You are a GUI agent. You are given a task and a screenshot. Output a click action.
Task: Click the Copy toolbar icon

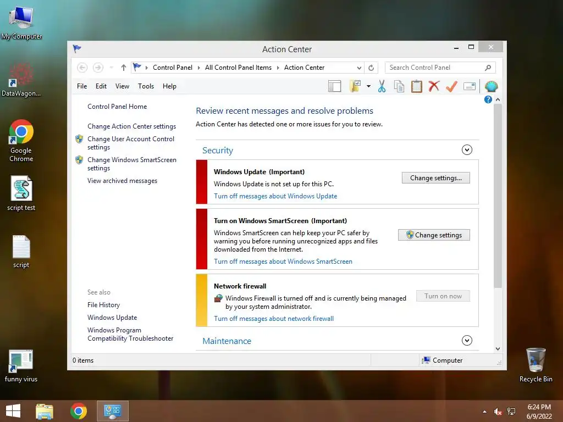399,86
